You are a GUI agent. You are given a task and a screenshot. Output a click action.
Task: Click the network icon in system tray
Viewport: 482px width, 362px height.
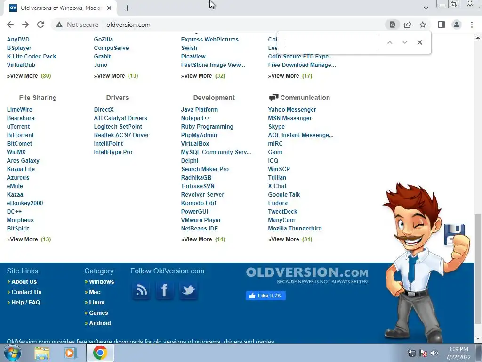pyautogui.click(x=411, y=353)
